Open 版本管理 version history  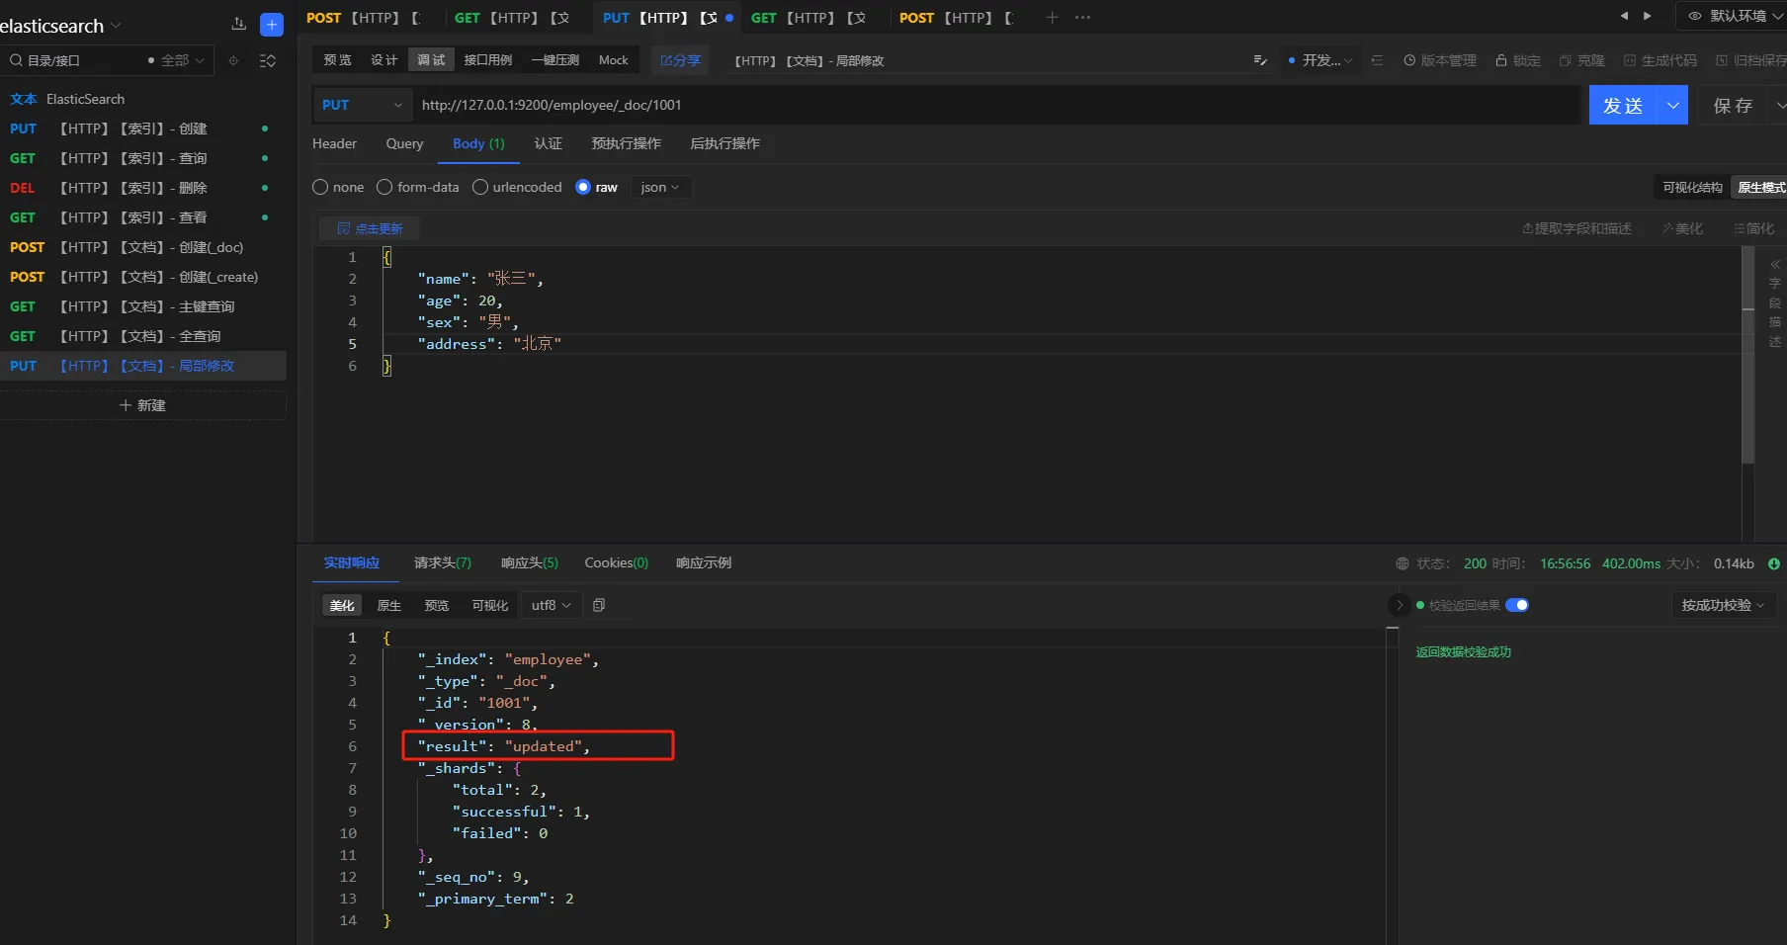[x=1439, y=60]
